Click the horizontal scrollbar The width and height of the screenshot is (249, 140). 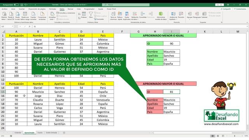192,133
